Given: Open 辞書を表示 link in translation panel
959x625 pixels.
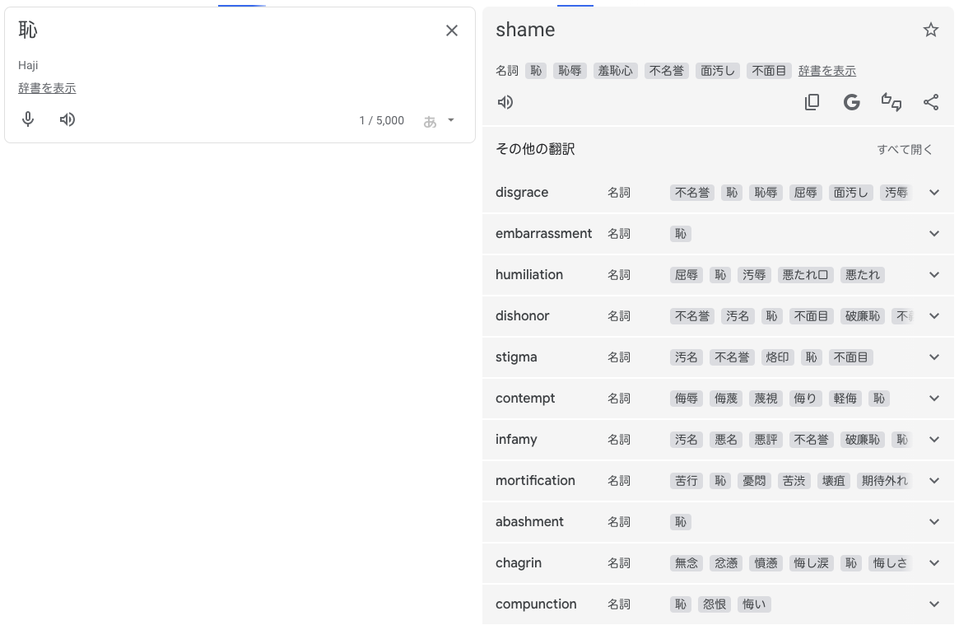Looking at the screenshot, I should (826, 71).
